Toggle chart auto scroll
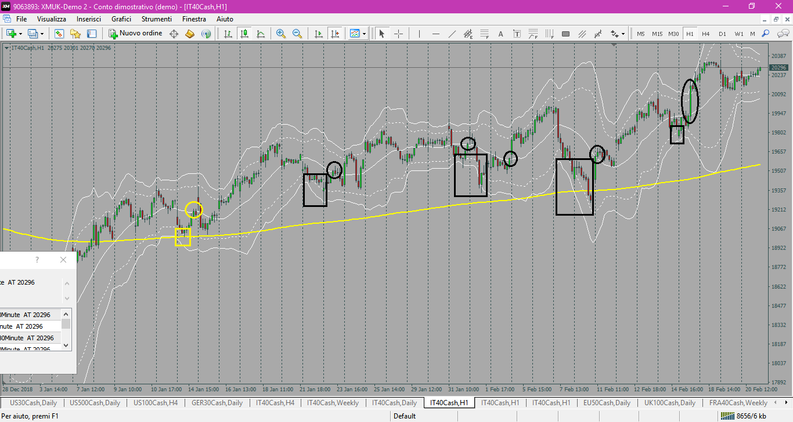Screen dimensions: 793x422 [318, 34]
